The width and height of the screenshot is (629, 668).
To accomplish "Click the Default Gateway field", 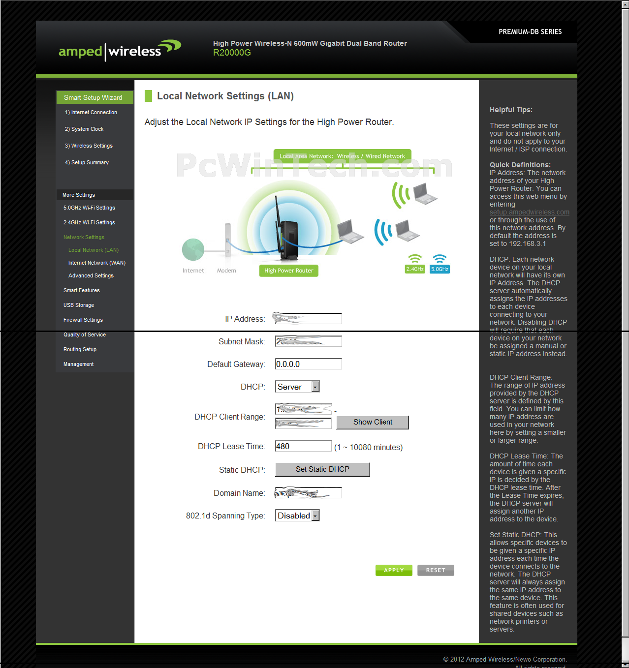I will 309,364.
